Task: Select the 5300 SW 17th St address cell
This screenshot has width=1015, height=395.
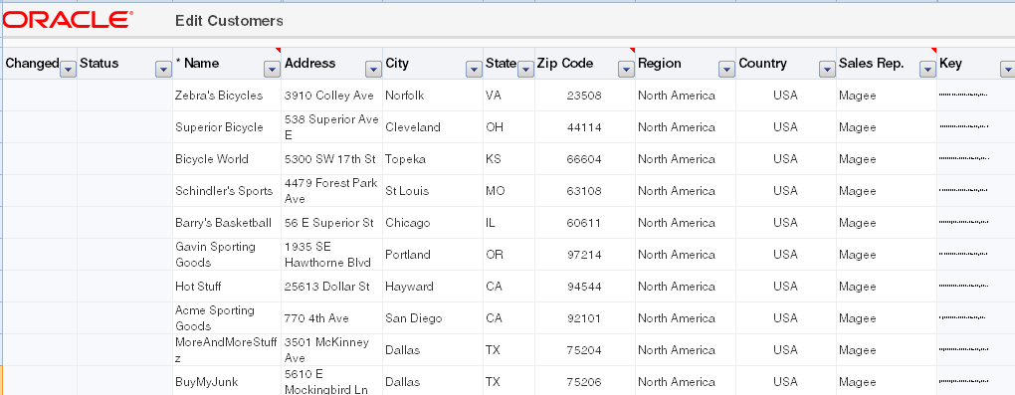Action: pyautogui.click(x=331, y=158)
